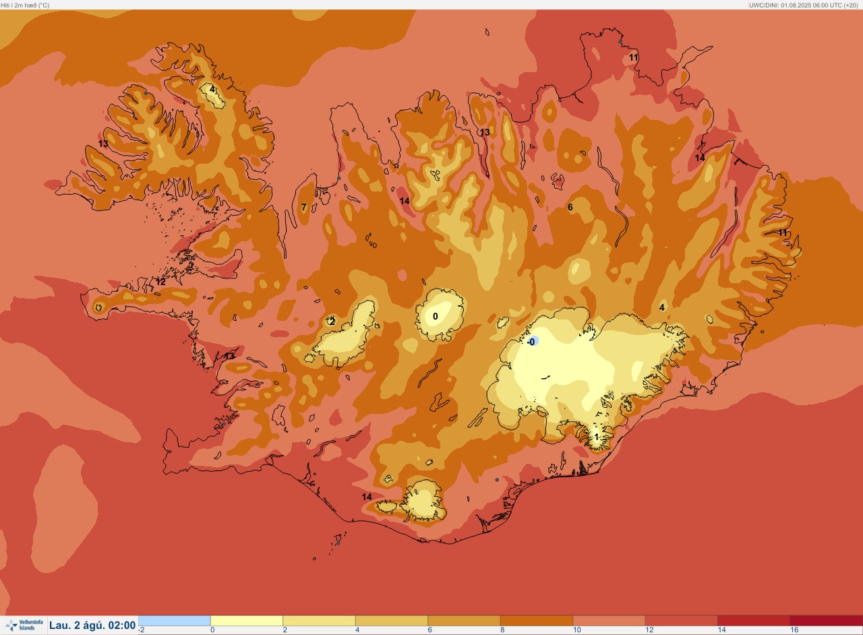
Task: Pick the 2 to 4 degree legend swatch
Action: (x=319, y=620)
